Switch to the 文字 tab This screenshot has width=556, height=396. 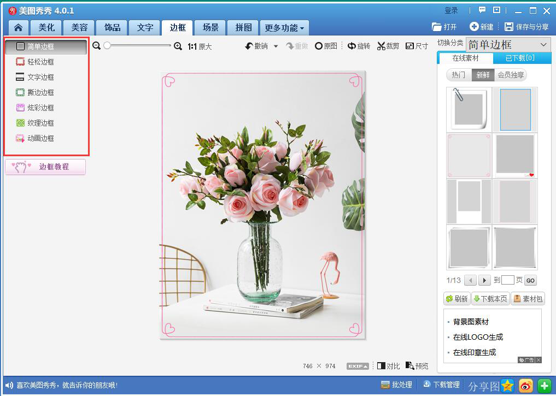(145, 28)
